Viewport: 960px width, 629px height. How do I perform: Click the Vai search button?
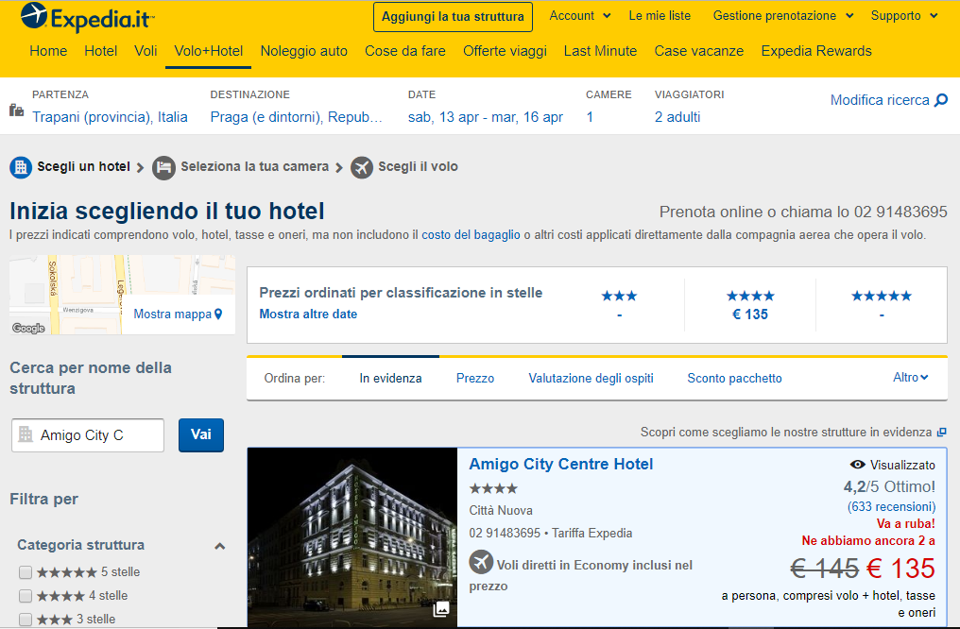point(201,435)
